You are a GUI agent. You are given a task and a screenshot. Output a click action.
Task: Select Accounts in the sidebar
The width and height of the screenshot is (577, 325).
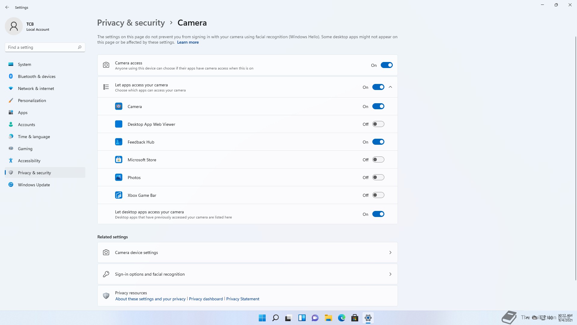click(x=45, y=125)
